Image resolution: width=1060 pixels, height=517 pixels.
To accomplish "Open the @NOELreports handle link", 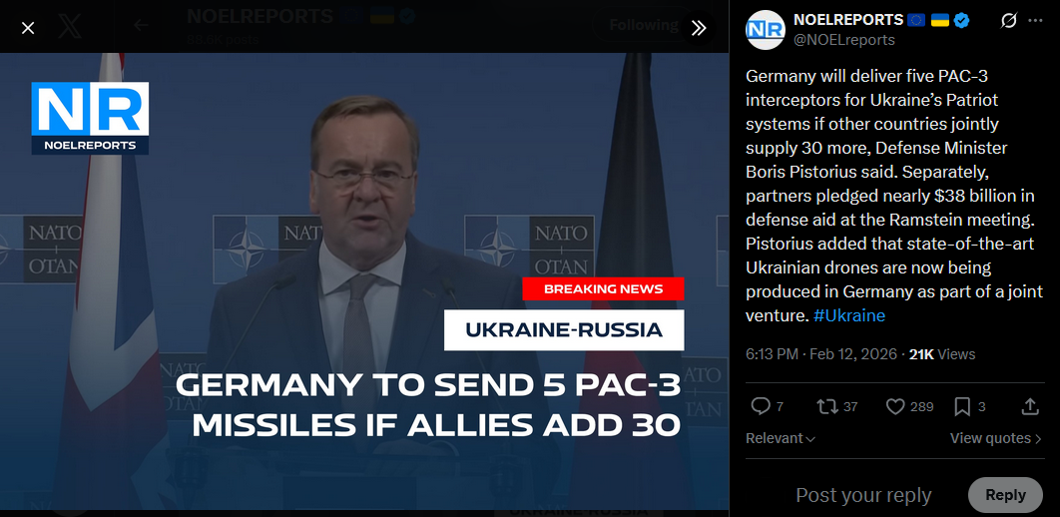I will (843, 40).
